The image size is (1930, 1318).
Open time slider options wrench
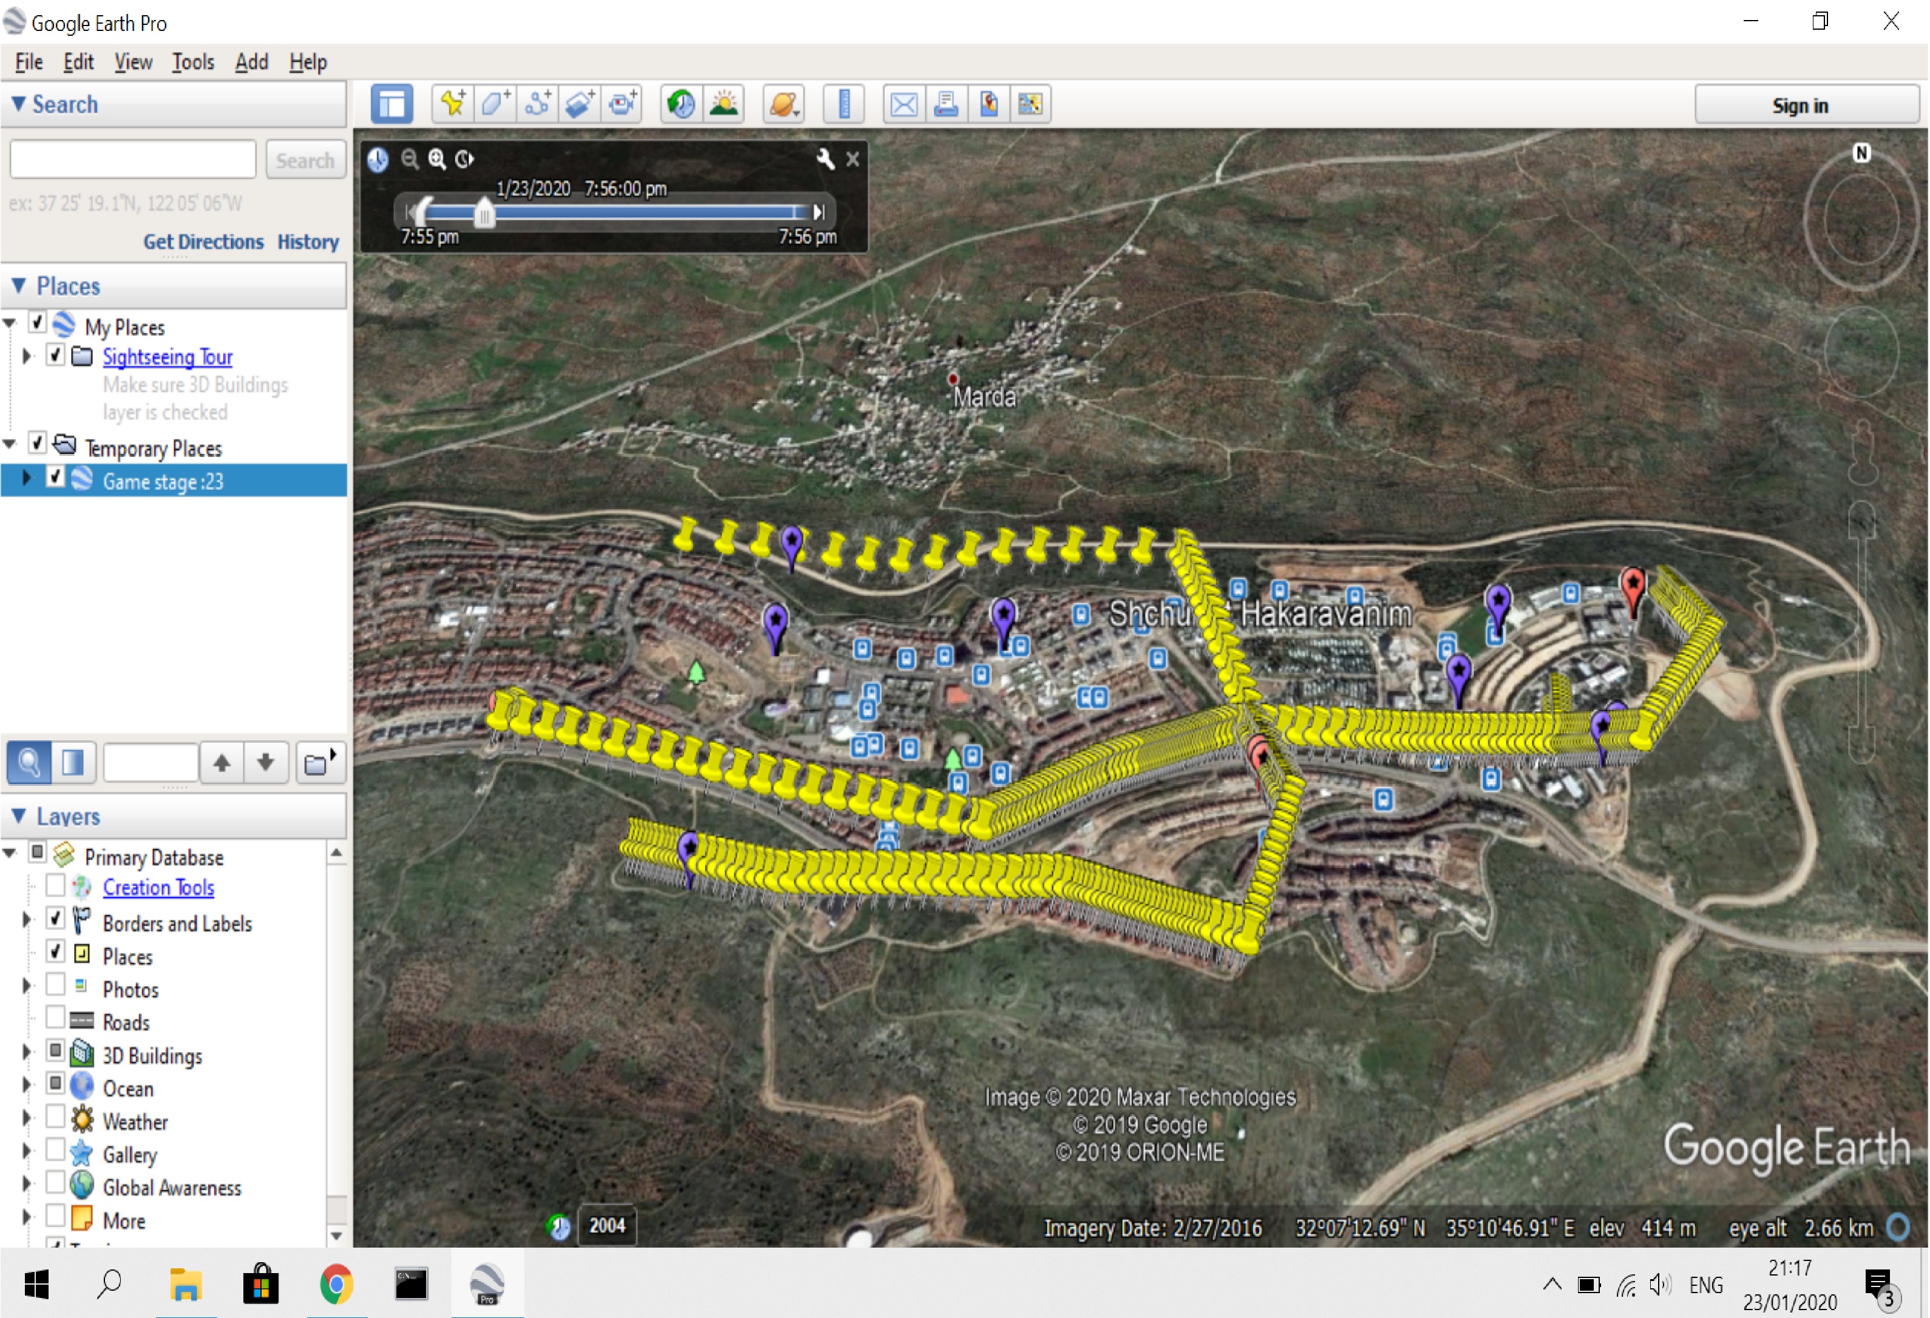click(x=825, y=158)
